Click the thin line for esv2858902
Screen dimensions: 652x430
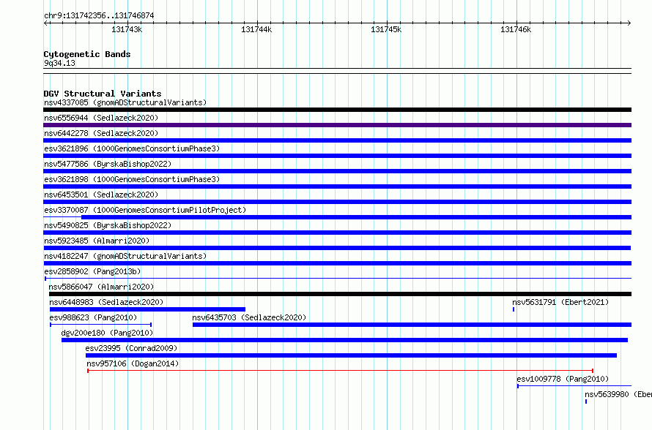(x=338, y=278)
